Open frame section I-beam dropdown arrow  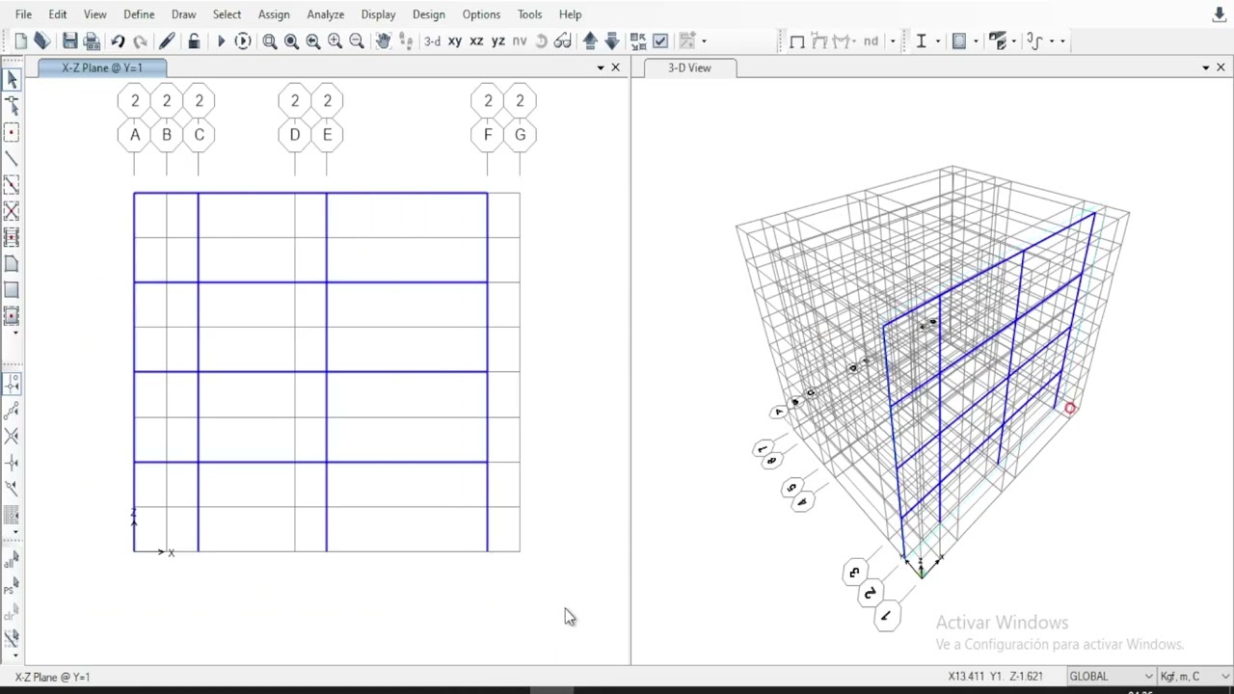pos(937,41)
